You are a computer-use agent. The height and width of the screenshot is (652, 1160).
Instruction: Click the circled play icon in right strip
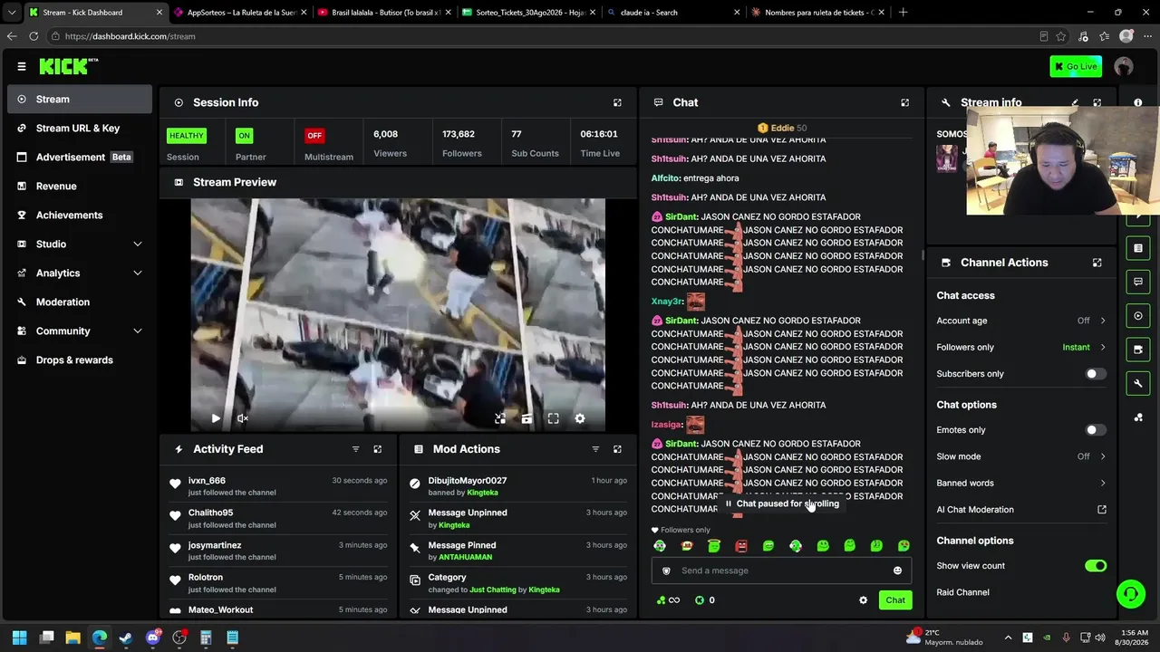[1138, 316]
